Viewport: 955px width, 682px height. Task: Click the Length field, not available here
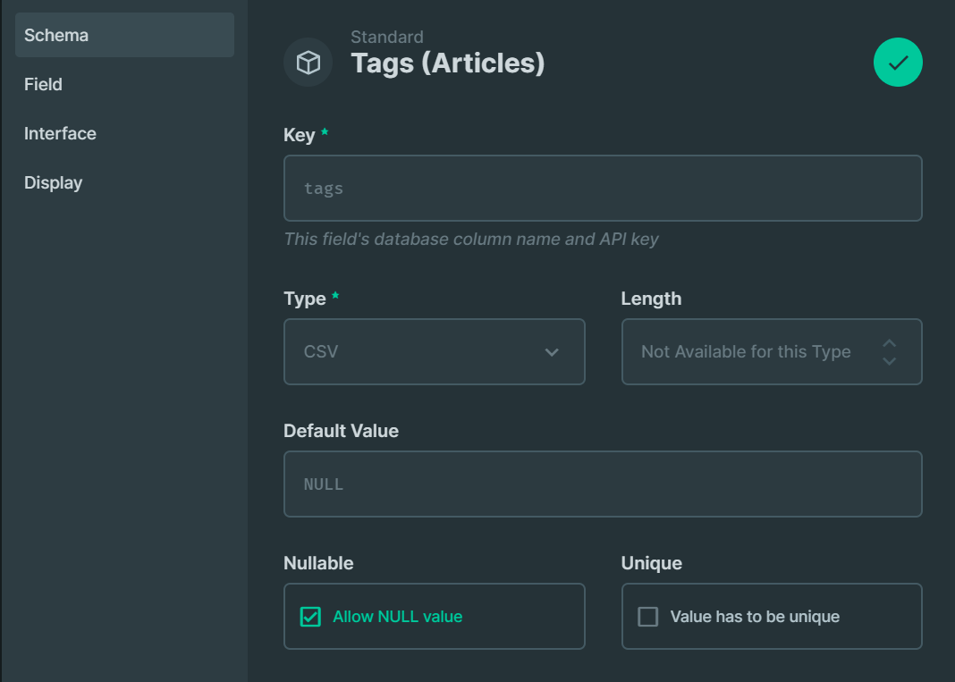pos(772,351)
